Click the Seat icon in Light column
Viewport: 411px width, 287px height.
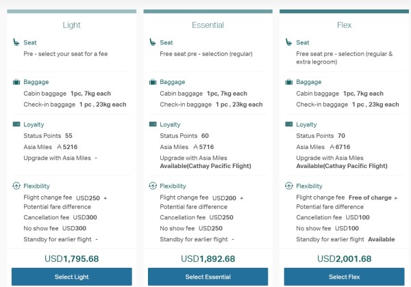tap(16, 42)
